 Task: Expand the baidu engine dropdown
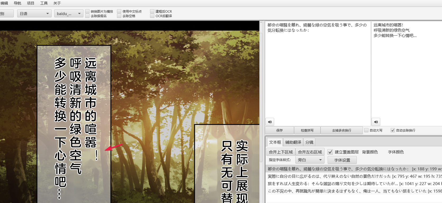coord(69,13)
